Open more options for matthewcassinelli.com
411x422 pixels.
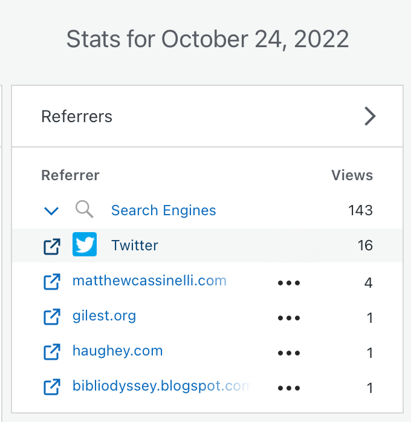289,283
